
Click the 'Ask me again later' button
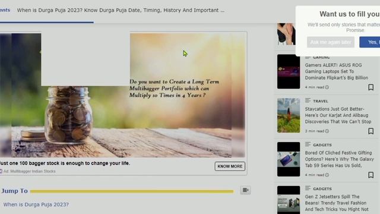(331, 42)
